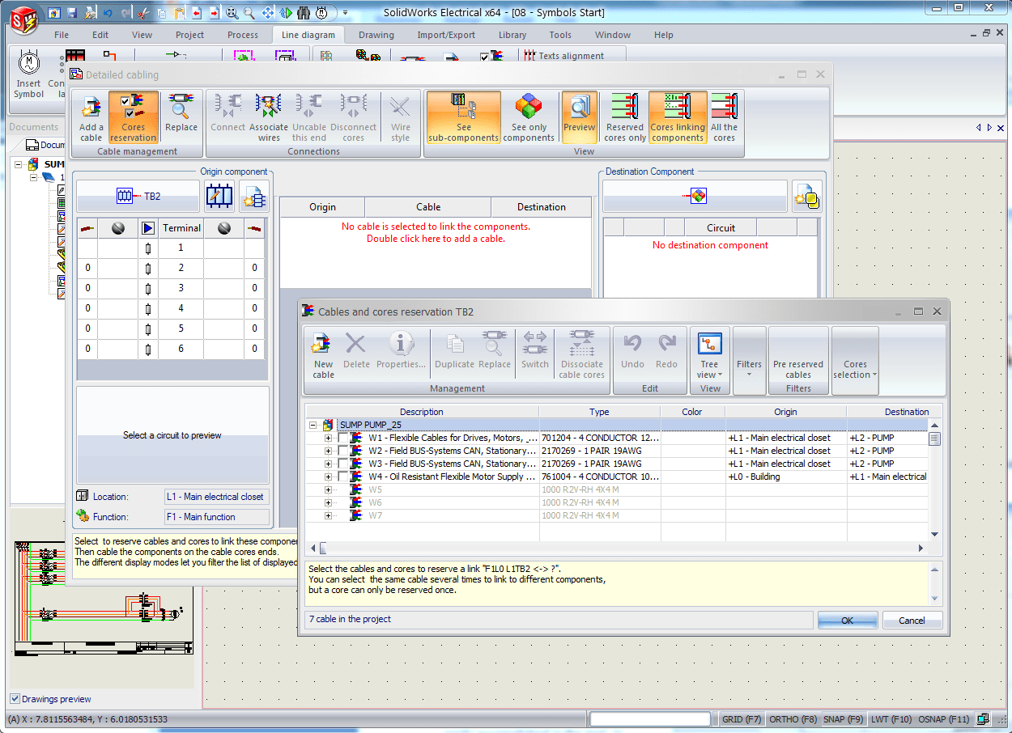The image size is (1012, 733).
Task: Click the Undo icon in Edit group
Action: pos(632,352)
